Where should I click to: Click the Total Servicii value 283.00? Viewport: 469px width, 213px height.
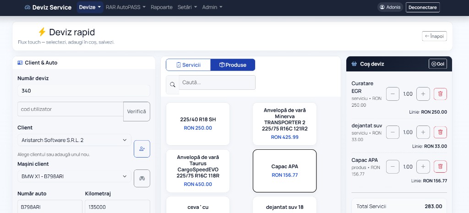click(433, 207)
